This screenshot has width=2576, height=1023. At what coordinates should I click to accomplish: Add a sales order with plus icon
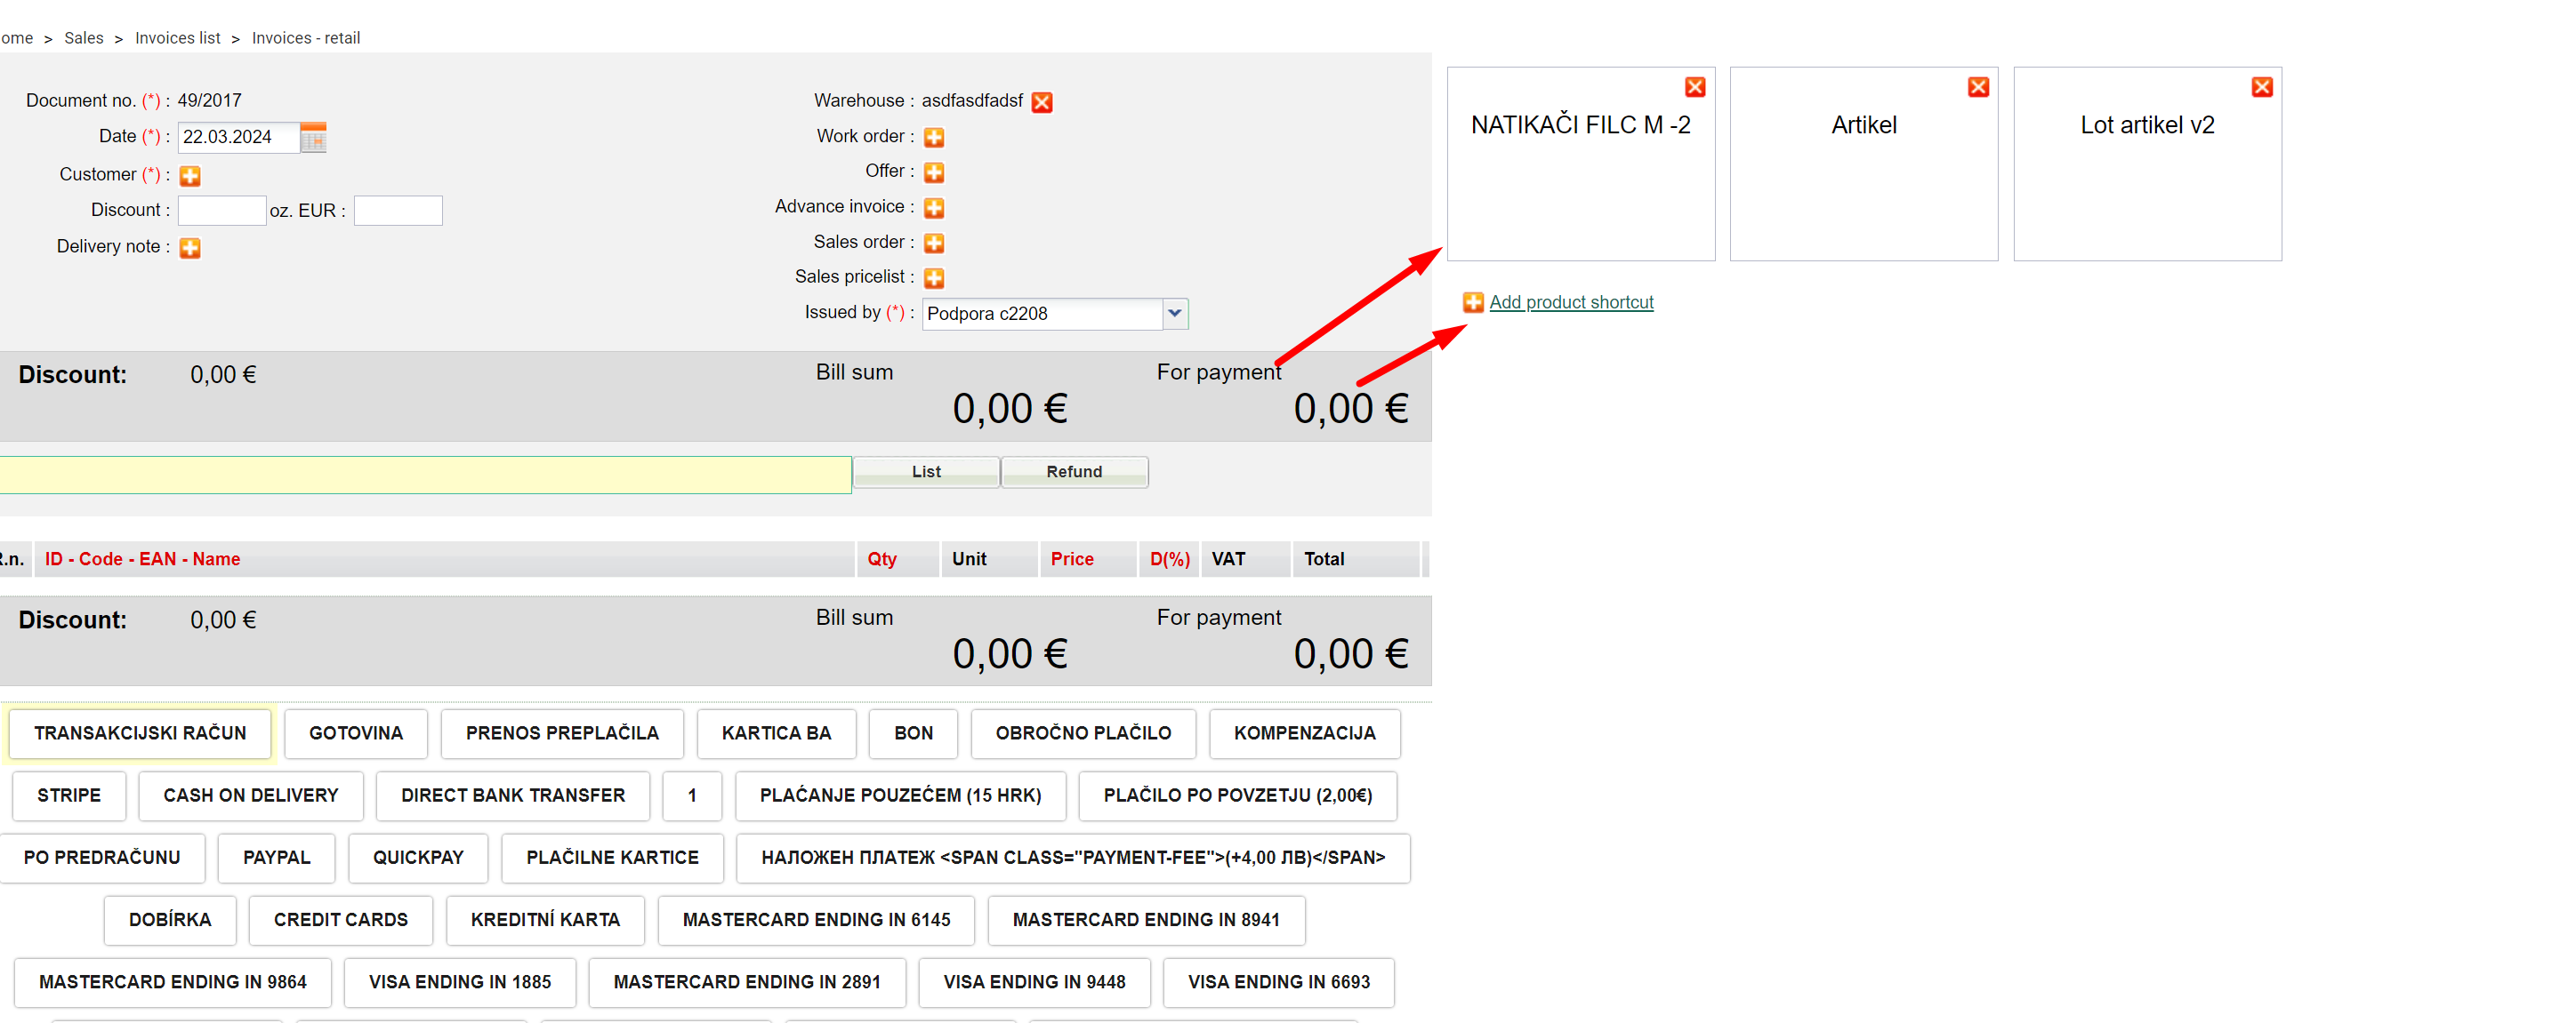click(x=933, y=243)
